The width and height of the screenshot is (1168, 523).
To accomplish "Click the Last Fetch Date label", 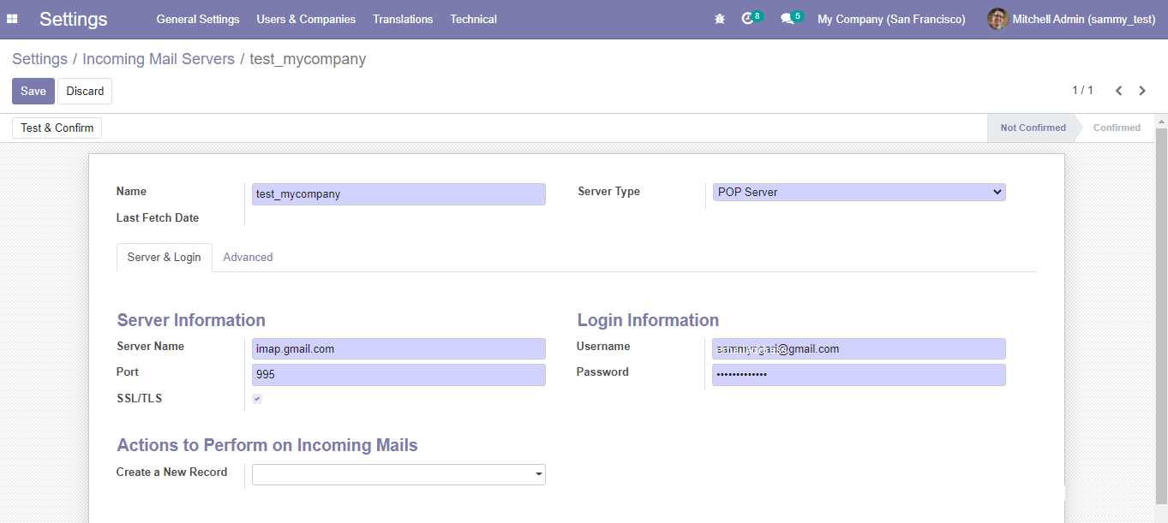I will (x=158, y=218).
